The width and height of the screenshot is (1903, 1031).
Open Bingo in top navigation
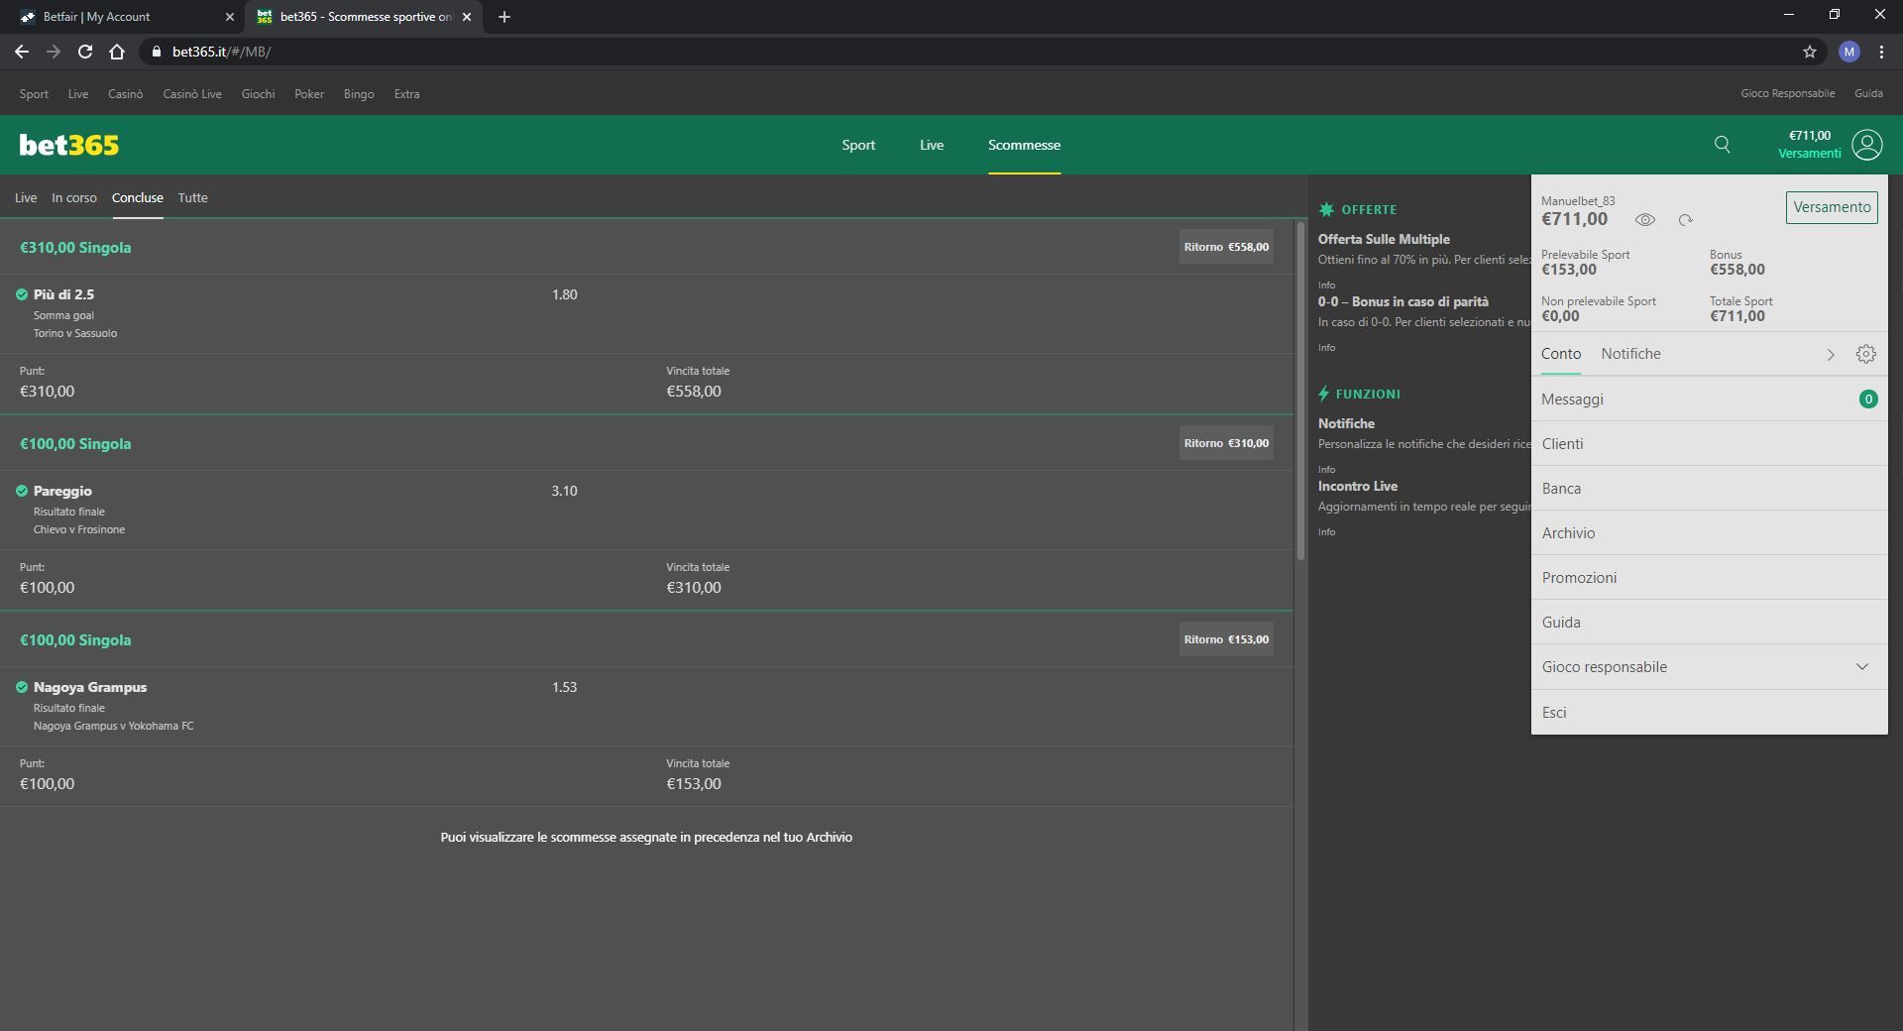(359, 94)
